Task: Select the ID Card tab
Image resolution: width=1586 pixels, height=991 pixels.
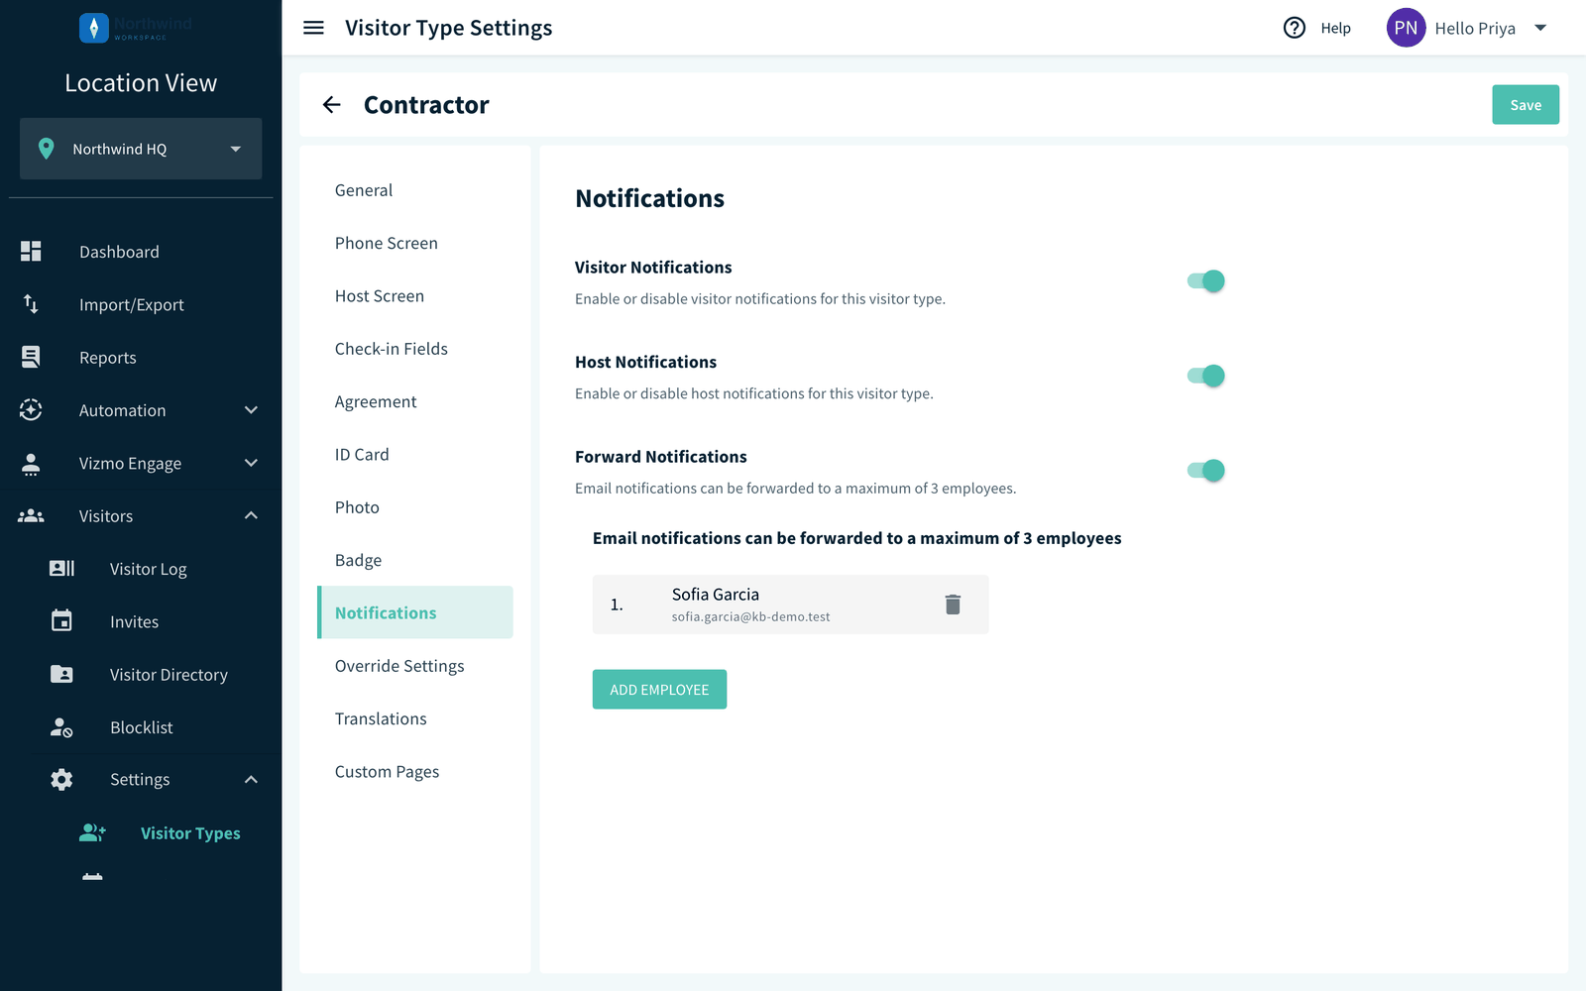Action: click(415, 454)
